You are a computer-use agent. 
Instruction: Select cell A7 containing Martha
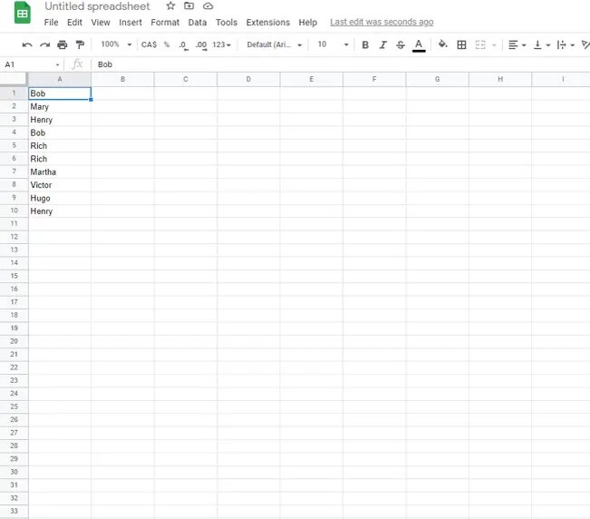click(60, 171)
